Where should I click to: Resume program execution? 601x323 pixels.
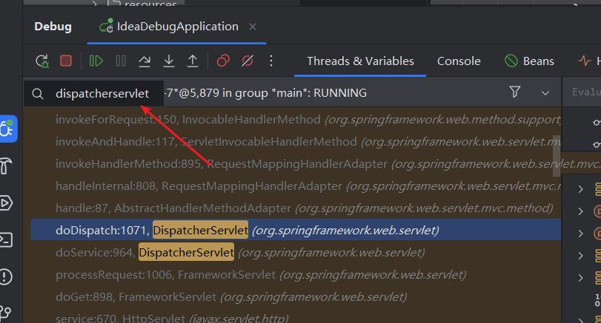coord(96,61)
